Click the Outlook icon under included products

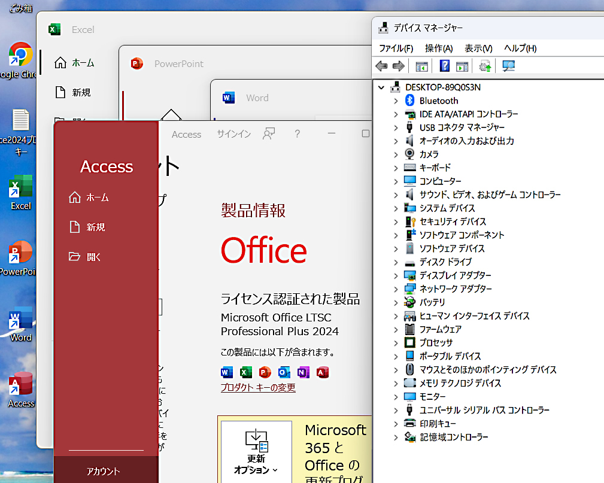click(284, 372)
